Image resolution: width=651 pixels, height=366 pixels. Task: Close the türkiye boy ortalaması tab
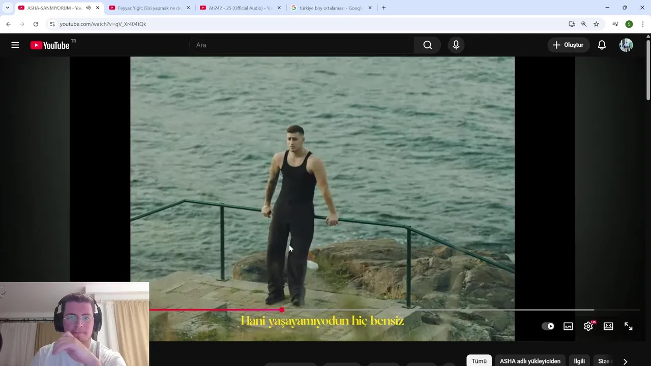[370, 8]
